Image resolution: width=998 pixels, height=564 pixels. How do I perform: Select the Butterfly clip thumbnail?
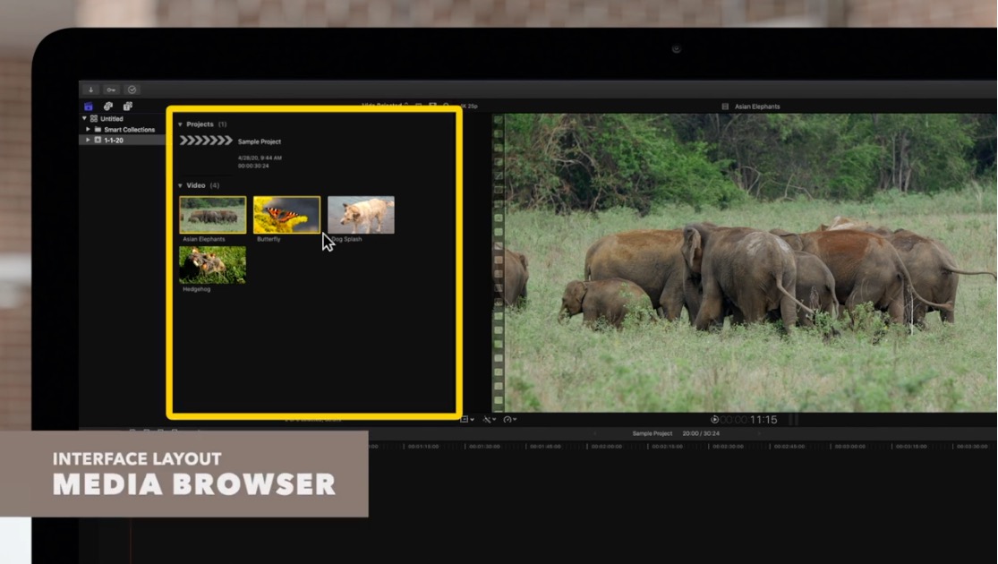pyautogui.click(x=286, y=215)
